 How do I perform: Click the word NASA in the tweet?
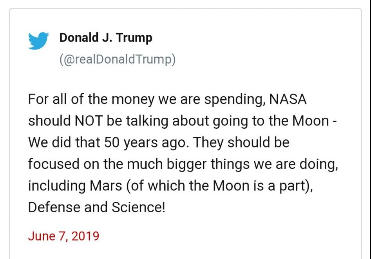tap(288, 99)
